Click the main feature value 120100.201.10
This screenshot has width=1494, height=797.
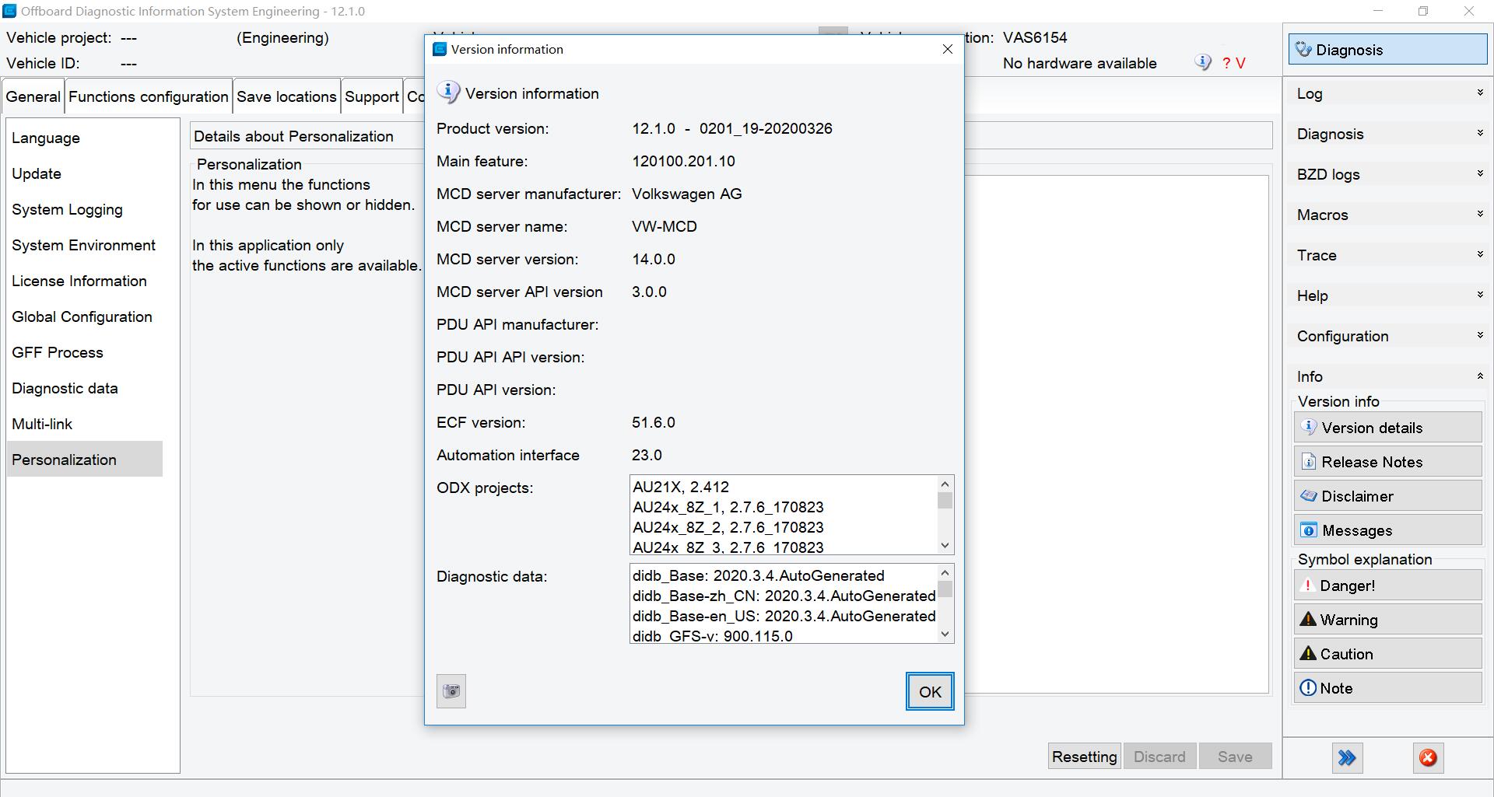(x=683, y=161)
